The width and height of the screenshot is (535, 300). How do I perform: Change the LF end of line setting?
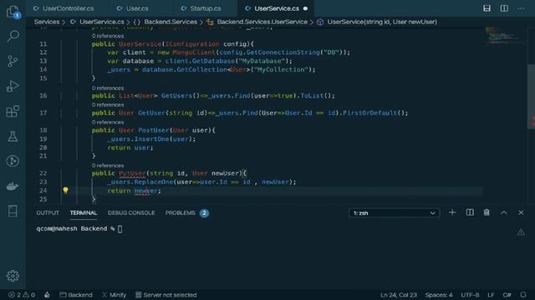(491, 294)
